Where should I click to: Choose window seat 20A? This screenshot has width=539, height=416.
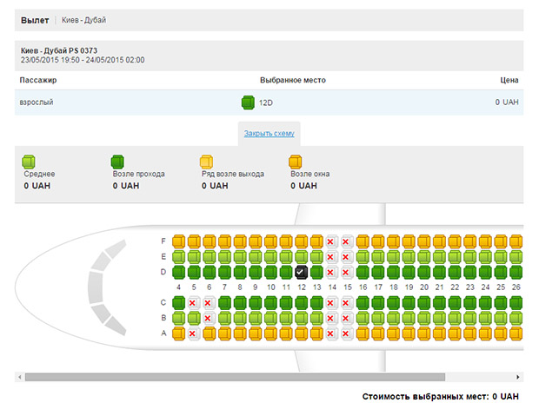(x=424, y=333)
